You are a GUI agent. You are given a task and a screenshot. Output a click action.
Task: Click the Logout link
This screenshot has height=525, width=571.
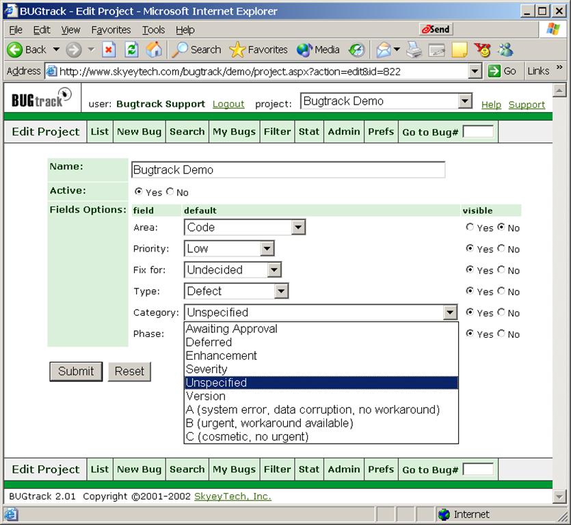[228, 104]
